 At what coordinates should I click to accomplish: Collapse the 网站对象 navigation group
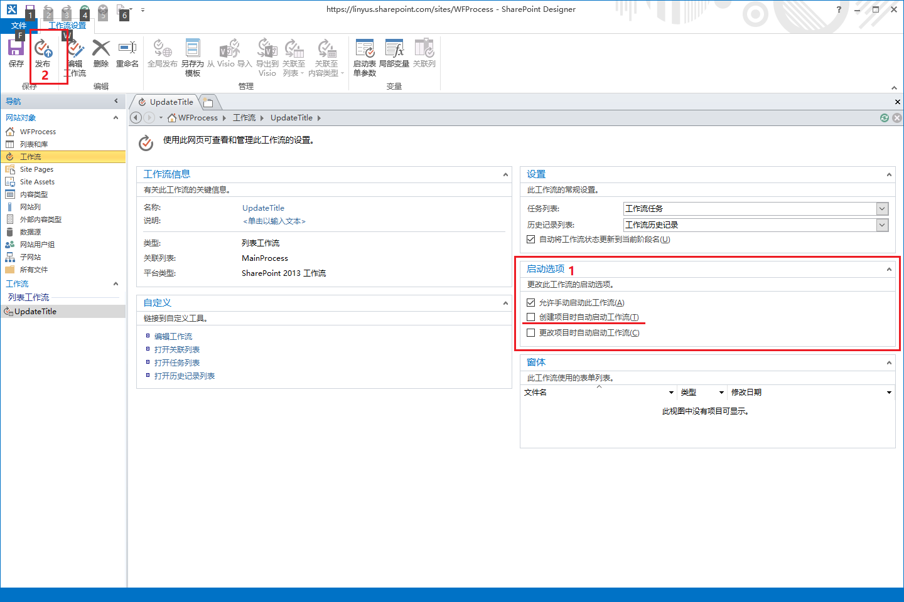(x=116, y=118)
